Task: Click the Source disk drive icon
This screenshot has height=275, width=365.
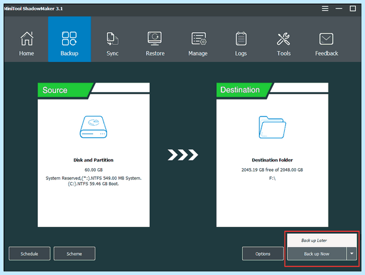Action: point(93,127)
